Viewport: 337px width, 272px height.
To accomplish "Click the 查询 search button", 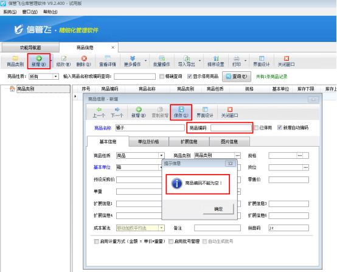I will coord(237,77).
